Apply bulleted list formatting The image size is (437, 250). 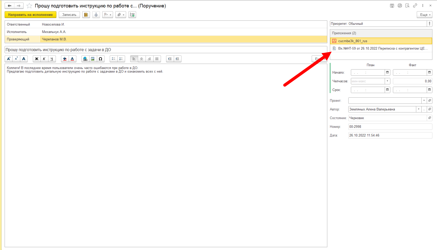pyautogui.click(x=114, y=59)
